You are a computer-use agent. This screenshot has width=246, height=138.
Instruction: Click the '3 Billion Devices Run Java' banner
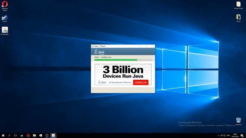123,74
